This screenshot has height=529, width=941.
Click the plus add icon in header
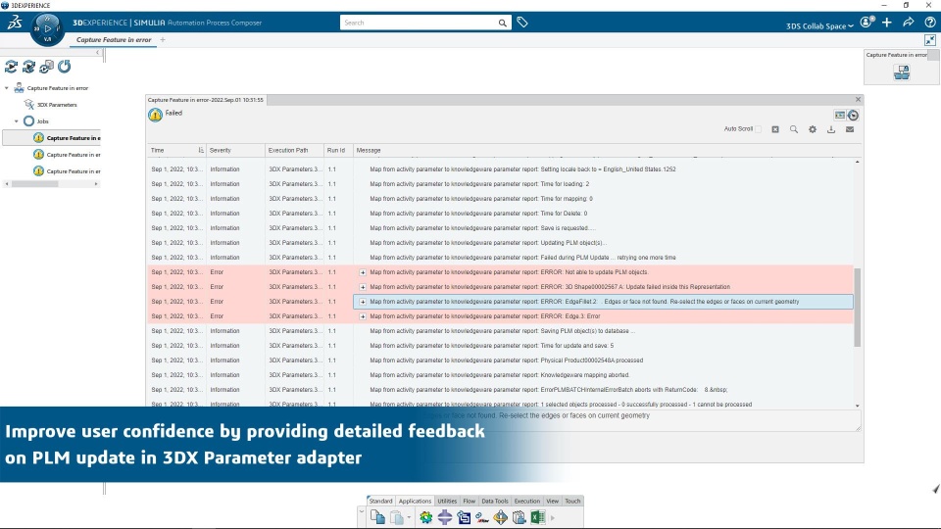pos(887,23)
